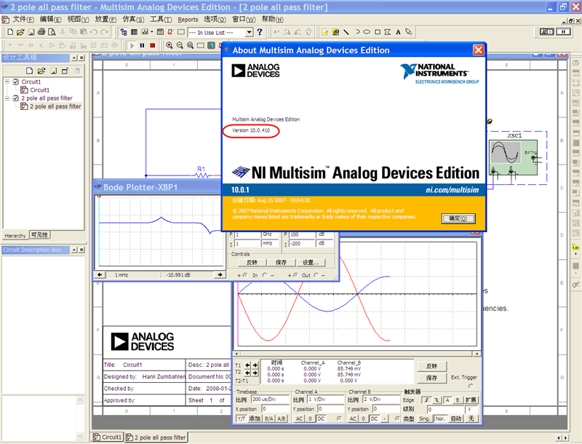Click the Channel A 1 V/Div scale field
This screenshot has height=444, width=582.
(x=325, y=400)
